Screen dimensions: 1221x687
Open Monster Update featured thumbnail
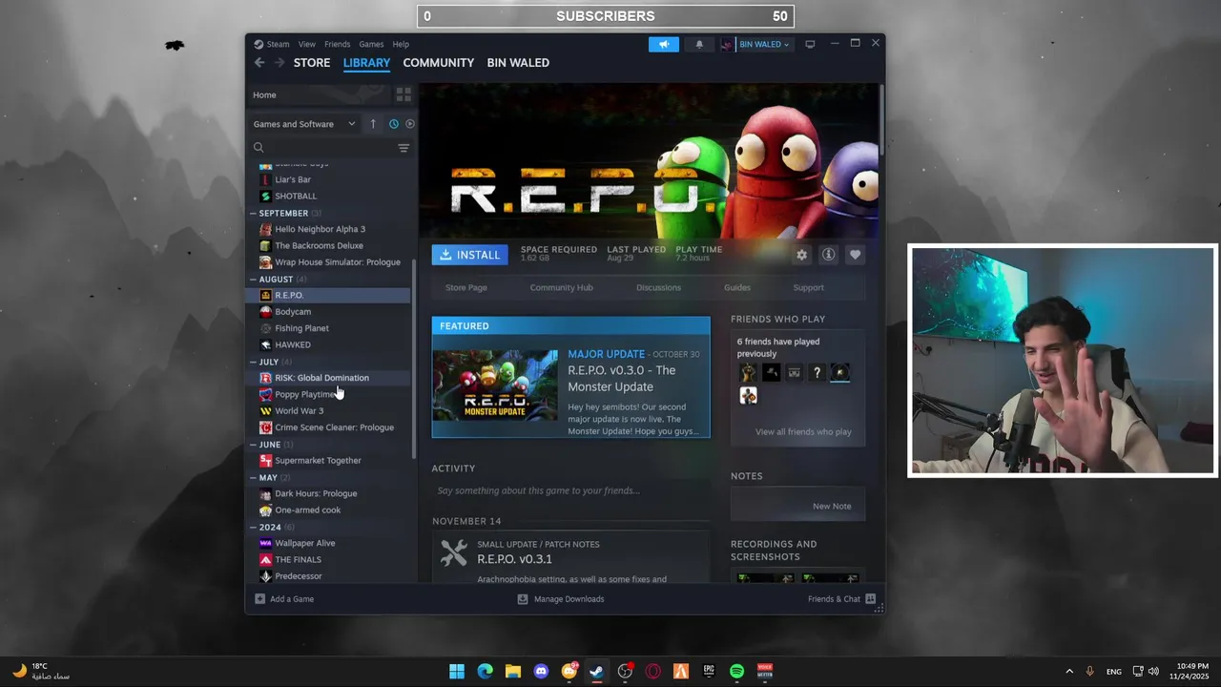pyautogui.click(x=495, y=385)
